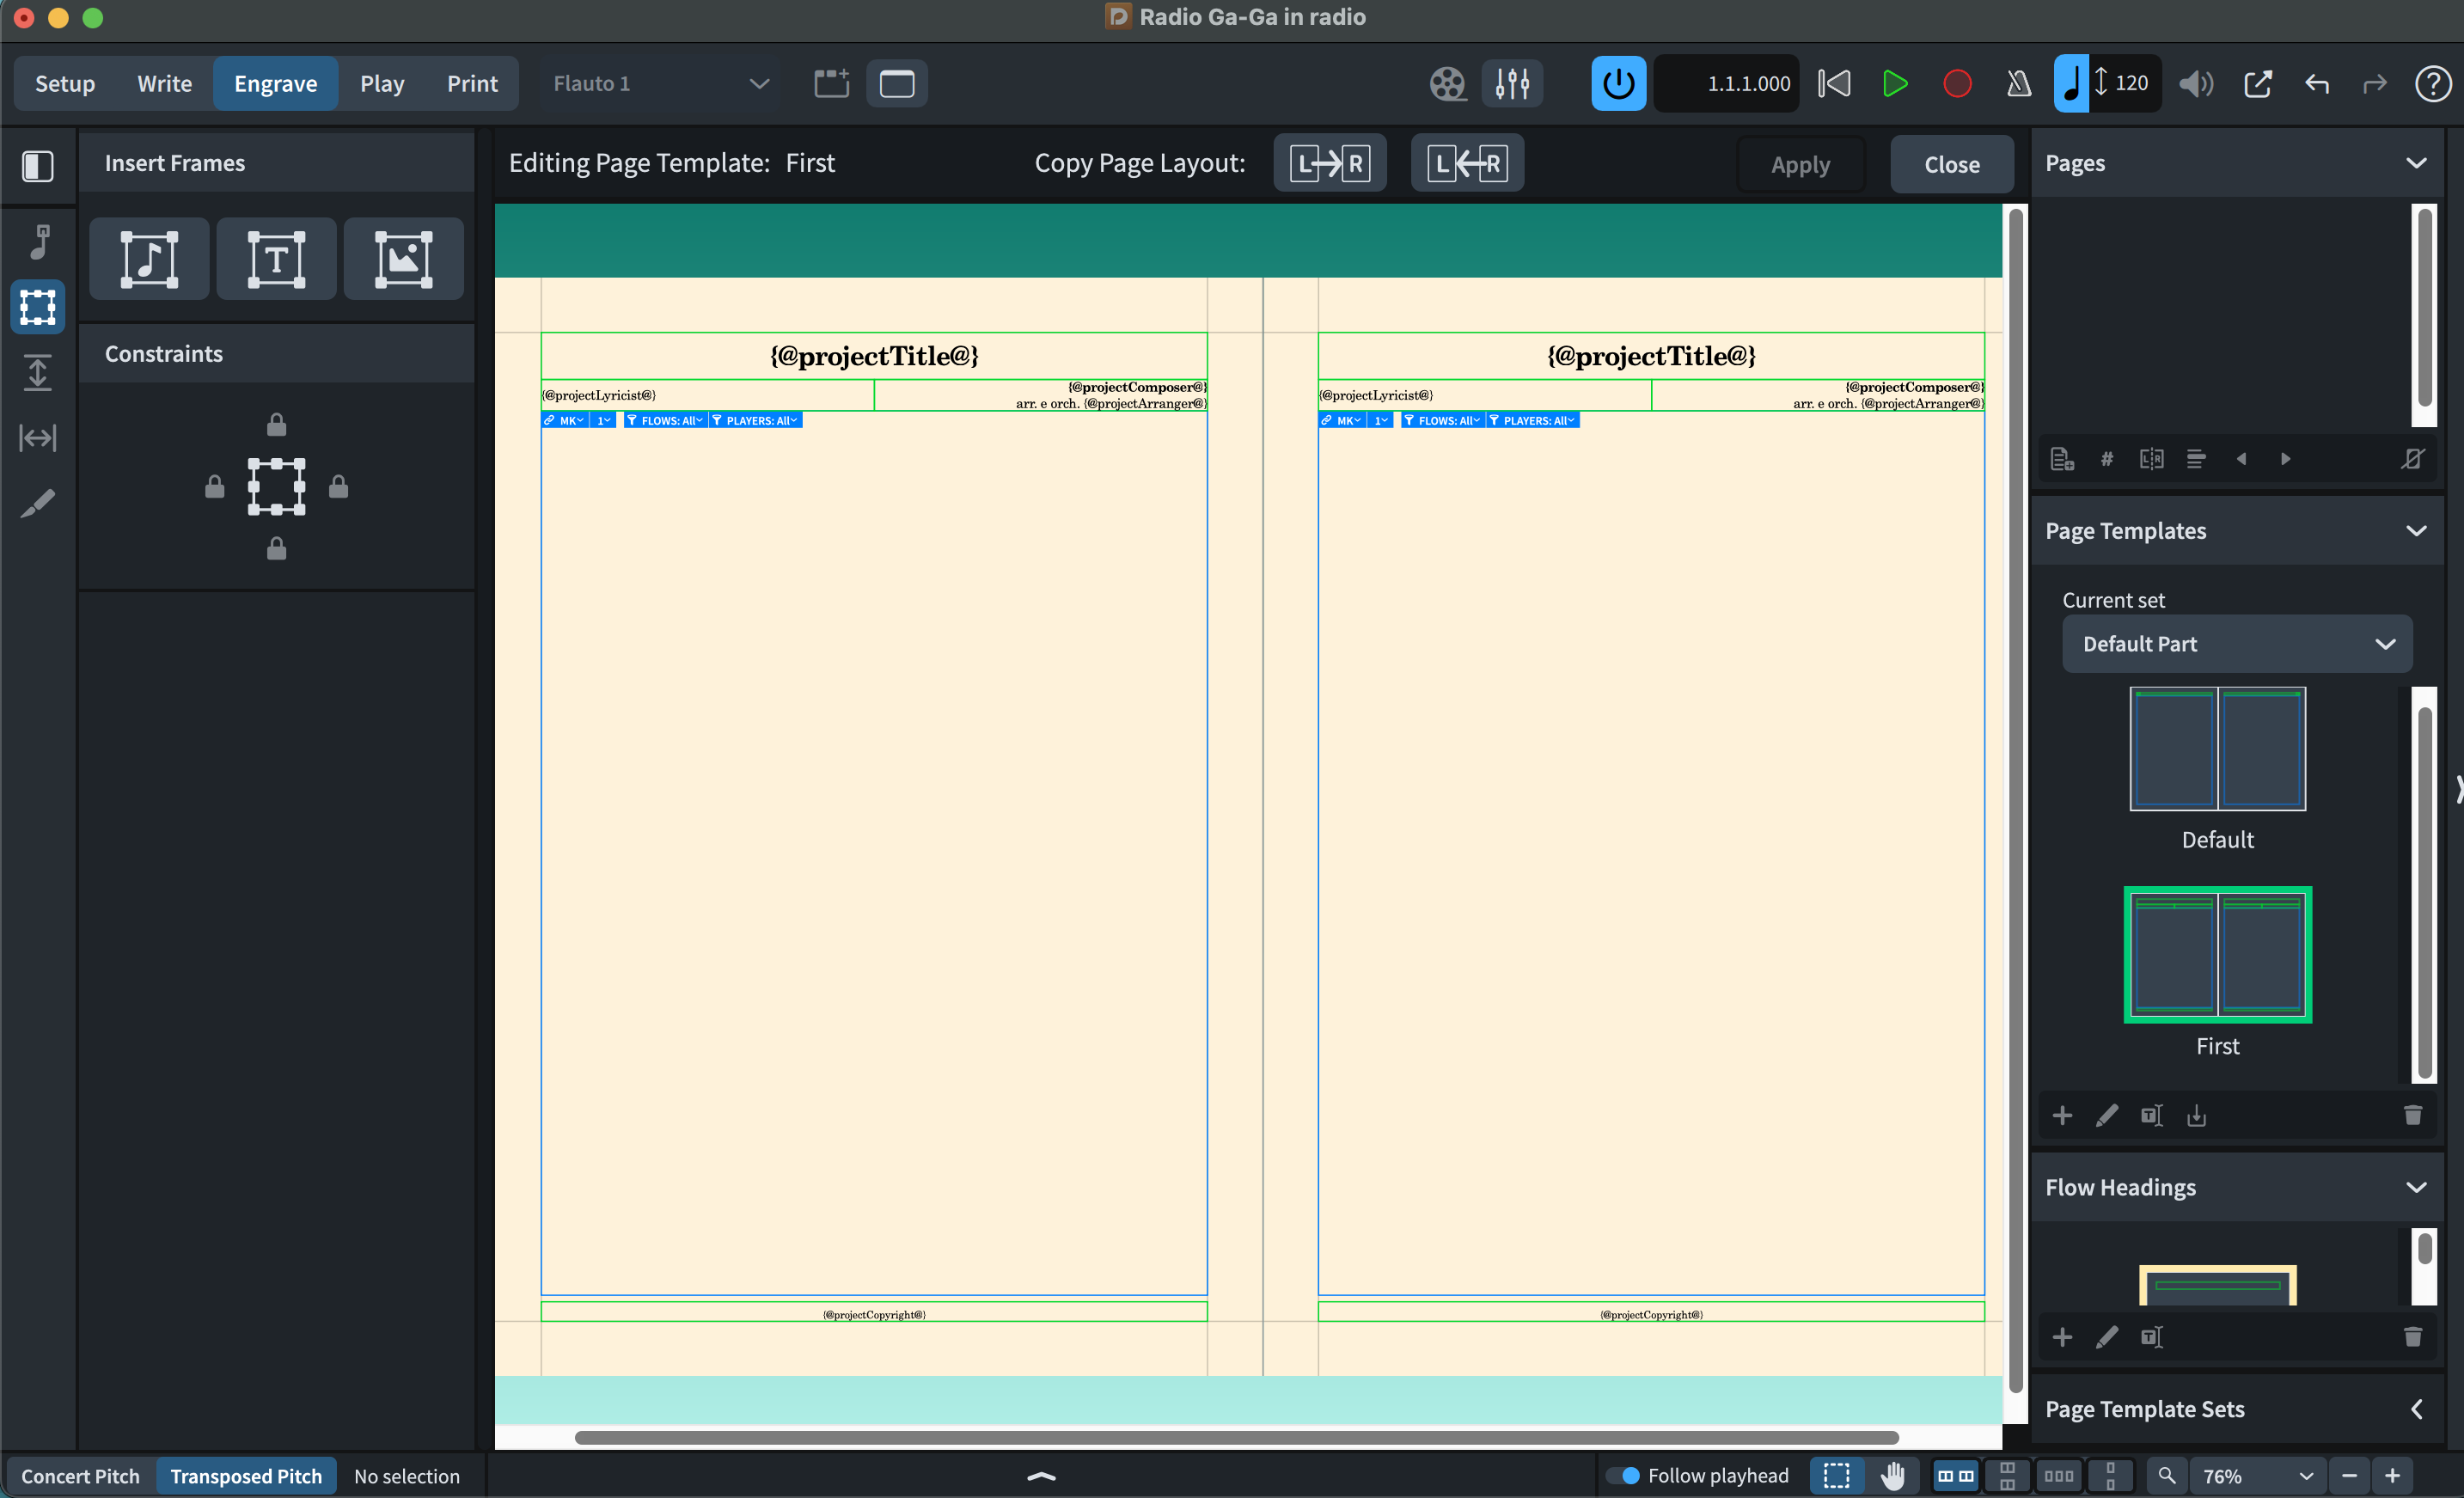Open the Mixer window
Image resolution: width=2464 pixels, height=1498 pixels.
[x=1512, y=84]
